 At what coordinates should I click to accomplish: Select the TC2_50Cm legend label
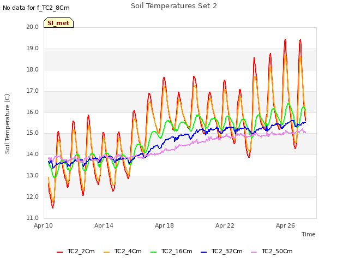(x=277, y=251)
